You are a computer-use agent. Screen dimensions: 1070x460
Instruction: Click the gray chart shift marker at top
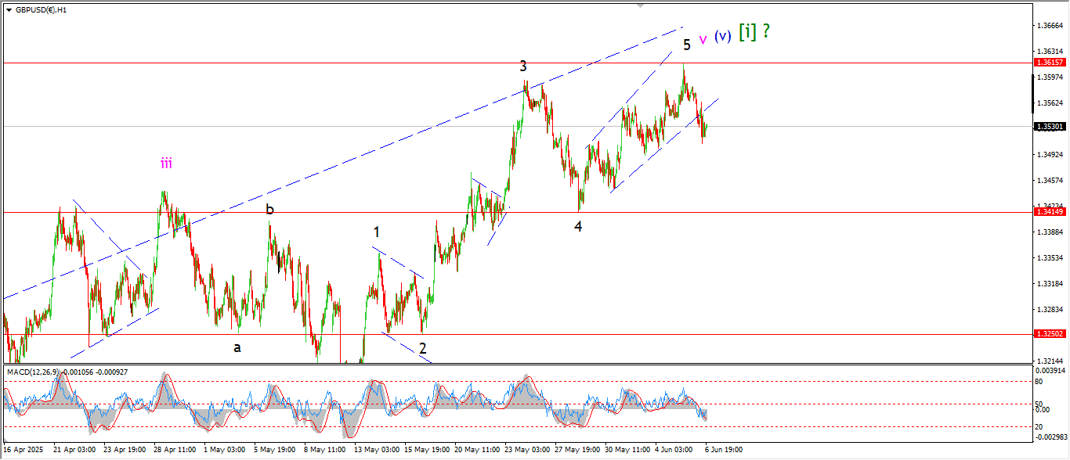[642, 5]
